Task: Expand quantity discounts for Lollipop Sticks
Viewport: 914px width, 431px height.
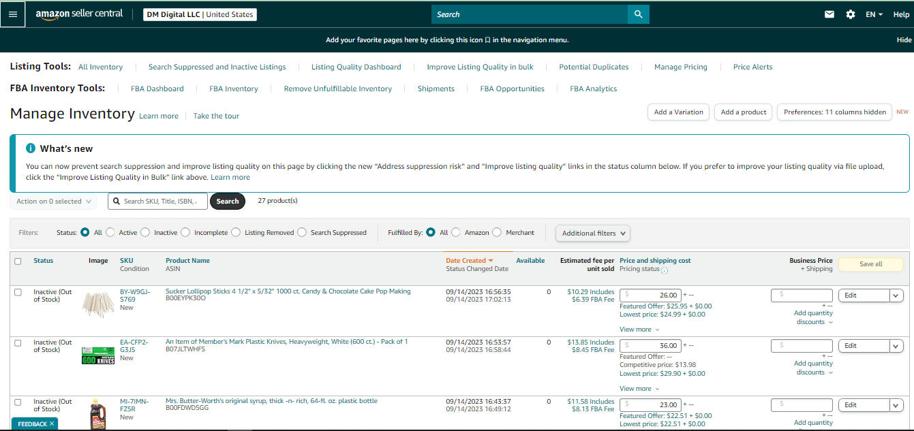Action: click(814, 318)
